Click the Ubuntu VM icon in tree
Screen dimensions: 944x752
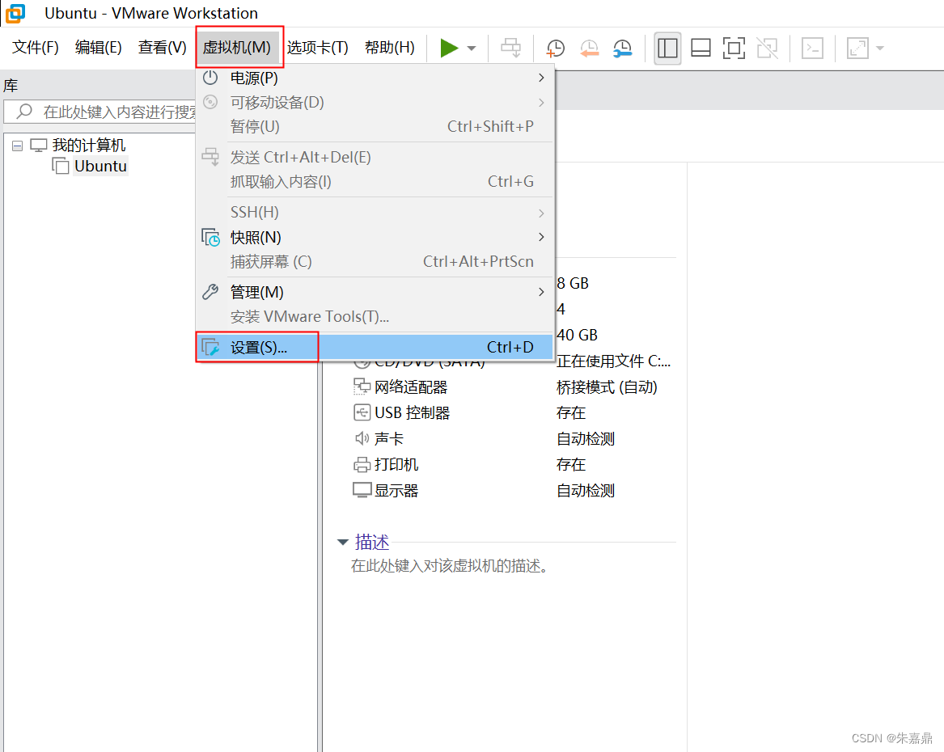[x=60, y=166]
